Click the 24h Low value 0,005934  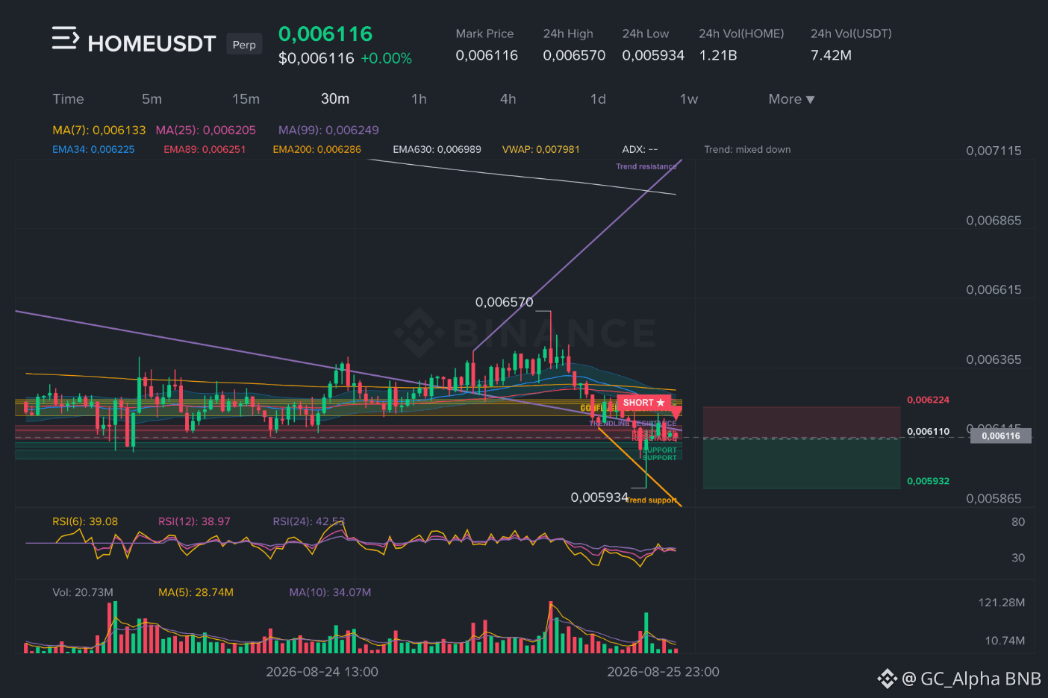pyautogui.click(x=653, y=55)
